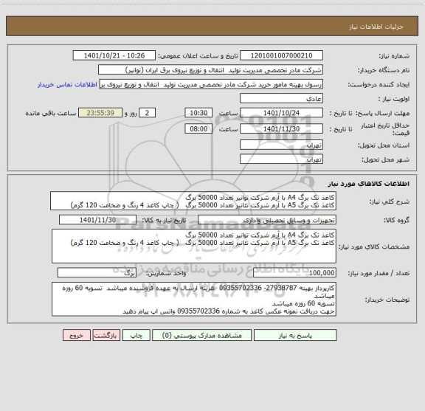
Task: Click the شهر محل تحویل field تهران
Action: click(281, 159)
